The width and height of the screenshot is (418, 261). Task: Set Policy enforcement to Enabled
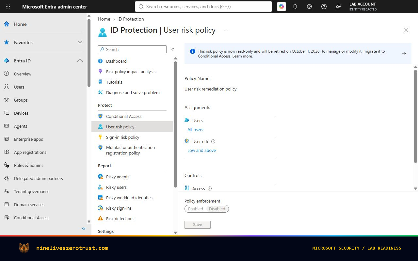coord(196,209)
